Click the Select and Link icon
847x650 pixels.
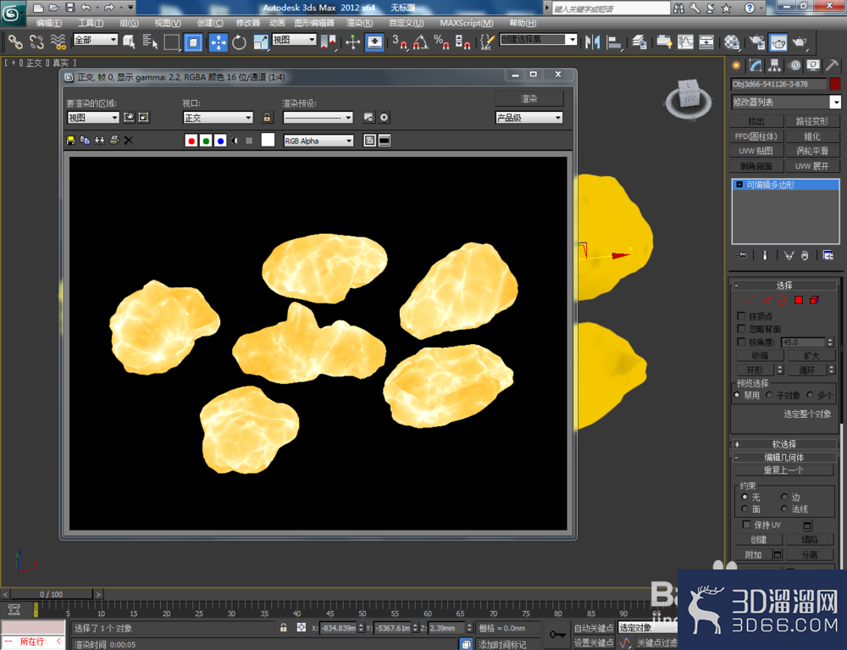pyautogui.click(x=15, y=42)
